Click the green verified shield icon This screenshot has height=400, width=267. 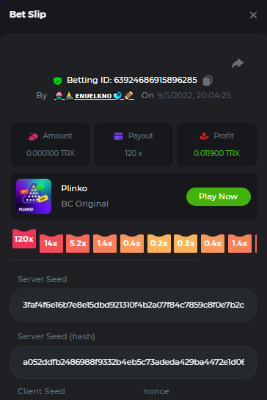(x=57, y=81)
